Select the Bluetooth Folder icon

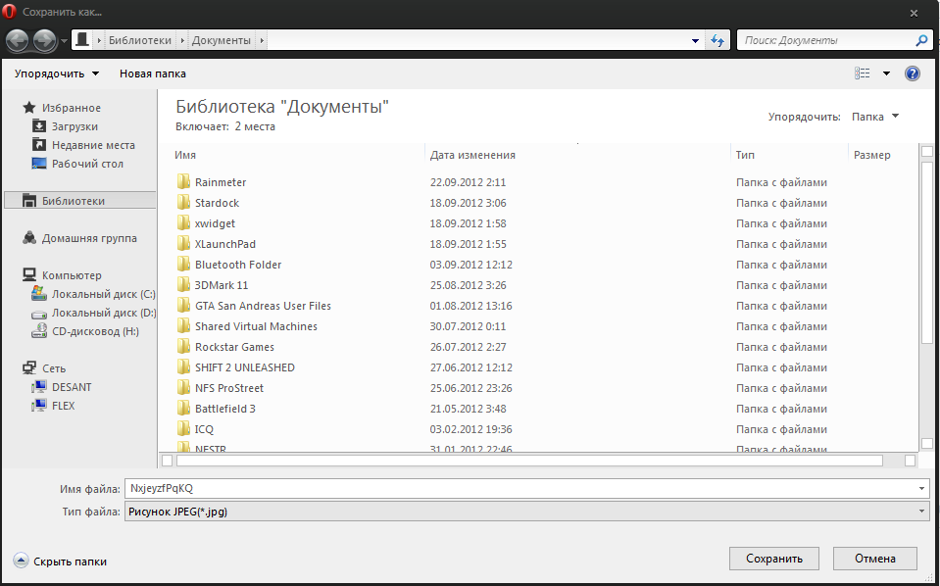click(183, 265)
